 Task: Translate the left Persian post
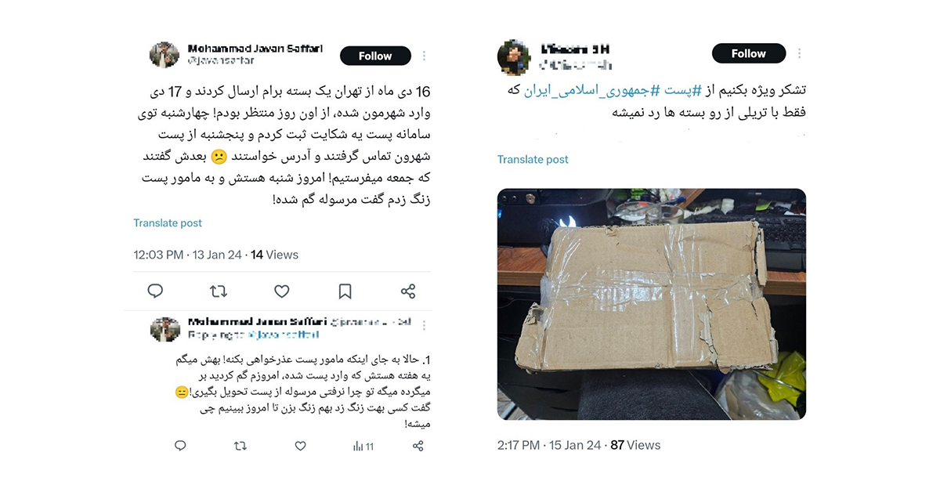tap(168, 222)
